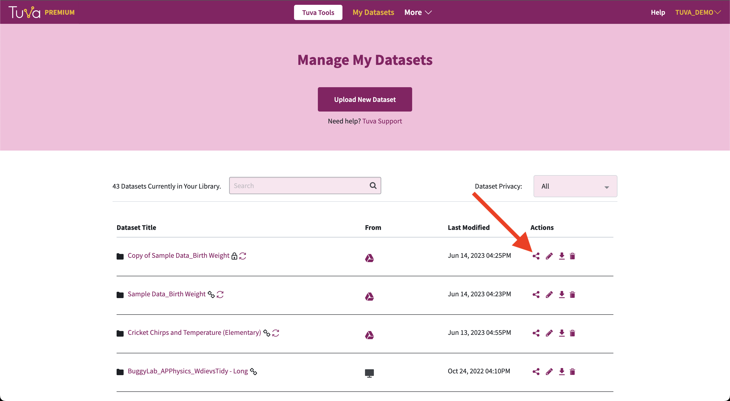
Task: Click sync icon beside Cricket Chirps and Temperature
Action: (x=276, y=333)
